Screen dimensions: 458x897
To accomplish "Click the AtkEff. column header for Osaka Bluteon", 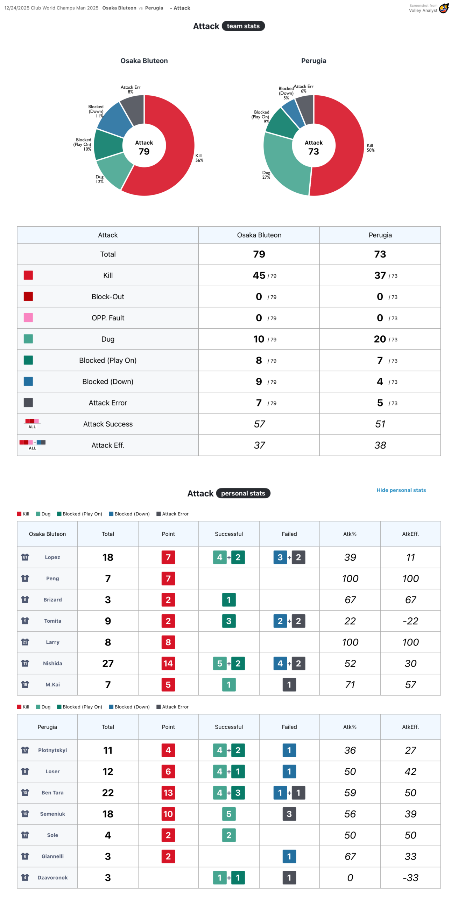I will (x=410, y=534).
